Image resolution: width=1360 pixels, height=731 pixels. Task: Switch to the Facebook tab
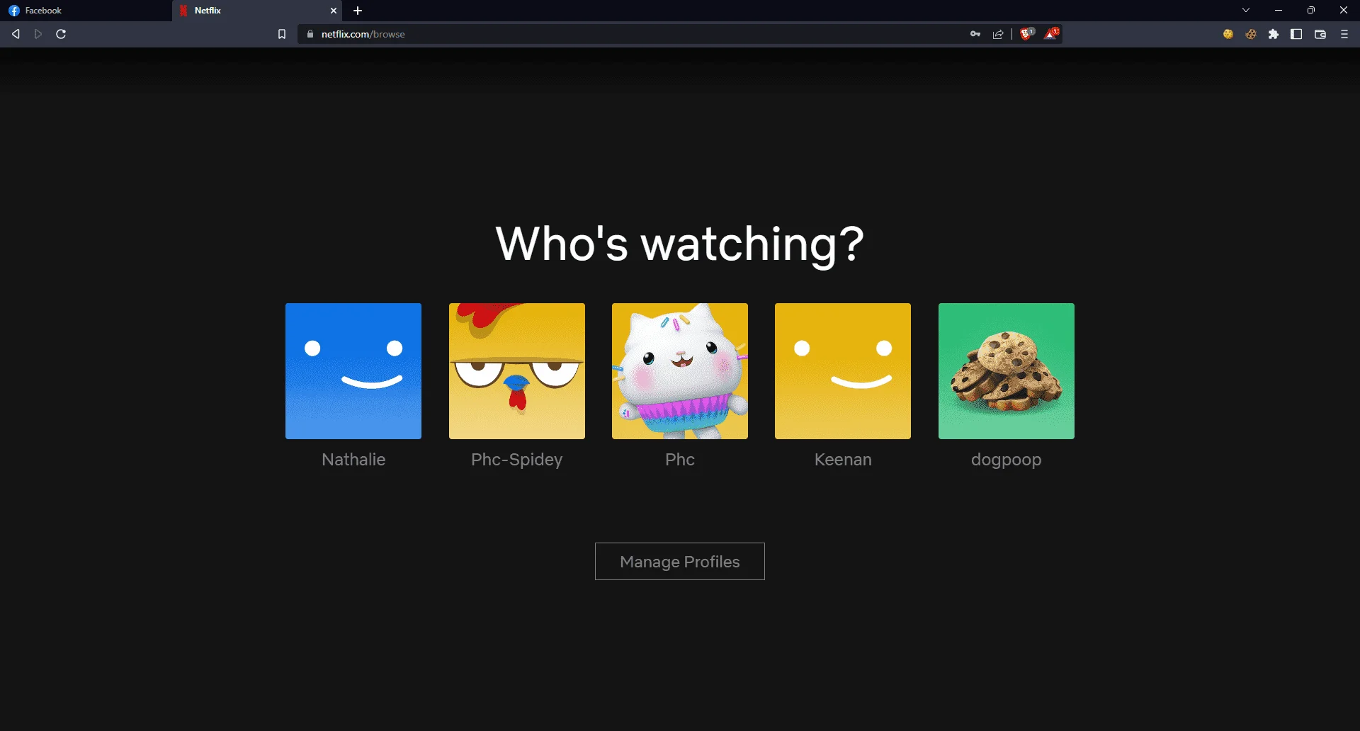coord(85,11)
